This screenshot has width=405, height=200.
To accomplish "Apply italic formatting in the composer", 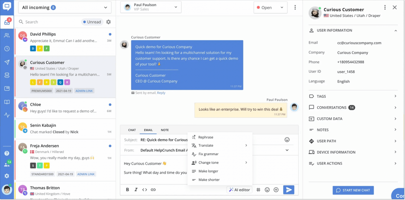I will coord(136,189).
